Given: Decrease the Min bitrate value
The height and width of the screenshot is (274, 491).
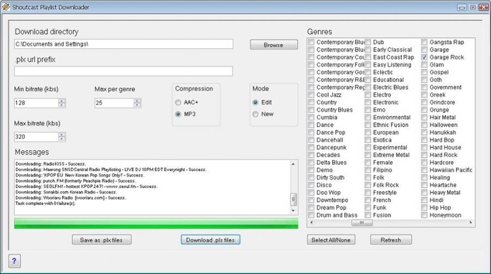Looking at the screenshot, I should tap(62, 105).
